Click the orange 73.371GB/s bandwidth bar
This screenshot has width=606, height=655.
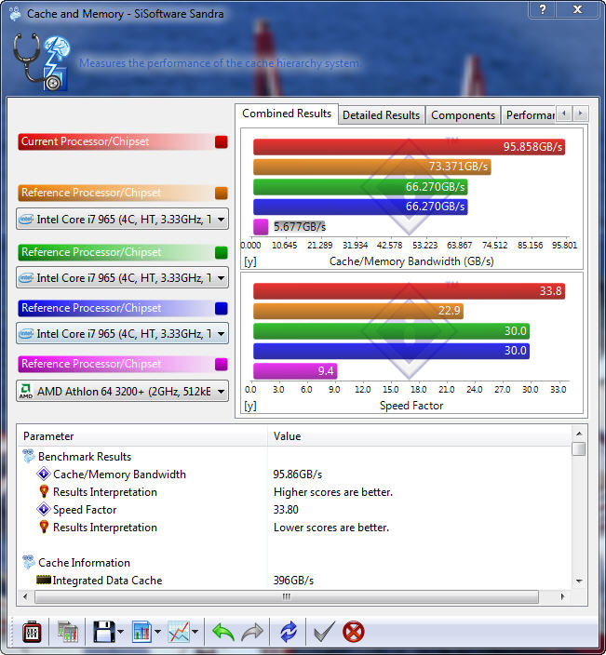click(x=372, y=167)
